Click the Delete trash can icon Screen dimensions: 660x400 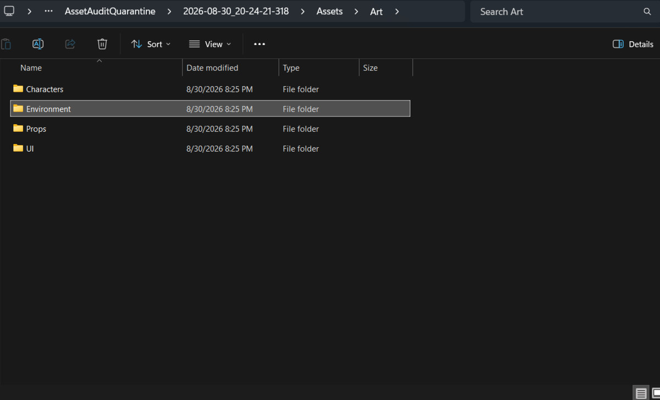[102, 44]
